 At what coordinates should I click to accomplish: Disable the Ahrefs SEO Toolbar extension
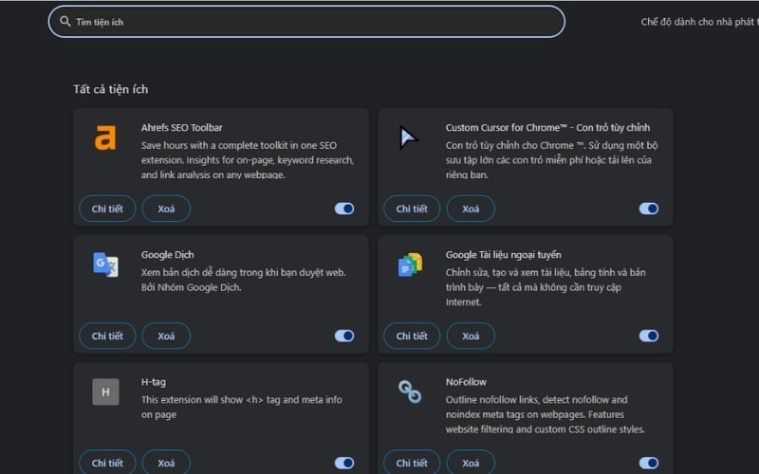(344, 209)
